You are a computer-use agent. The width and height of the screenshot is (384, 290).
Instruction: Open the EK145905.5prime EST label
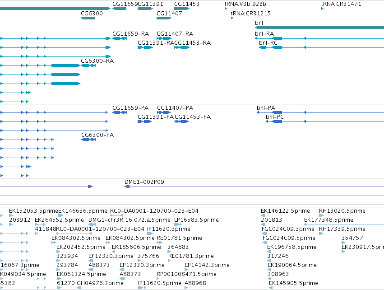pos(293,283)
